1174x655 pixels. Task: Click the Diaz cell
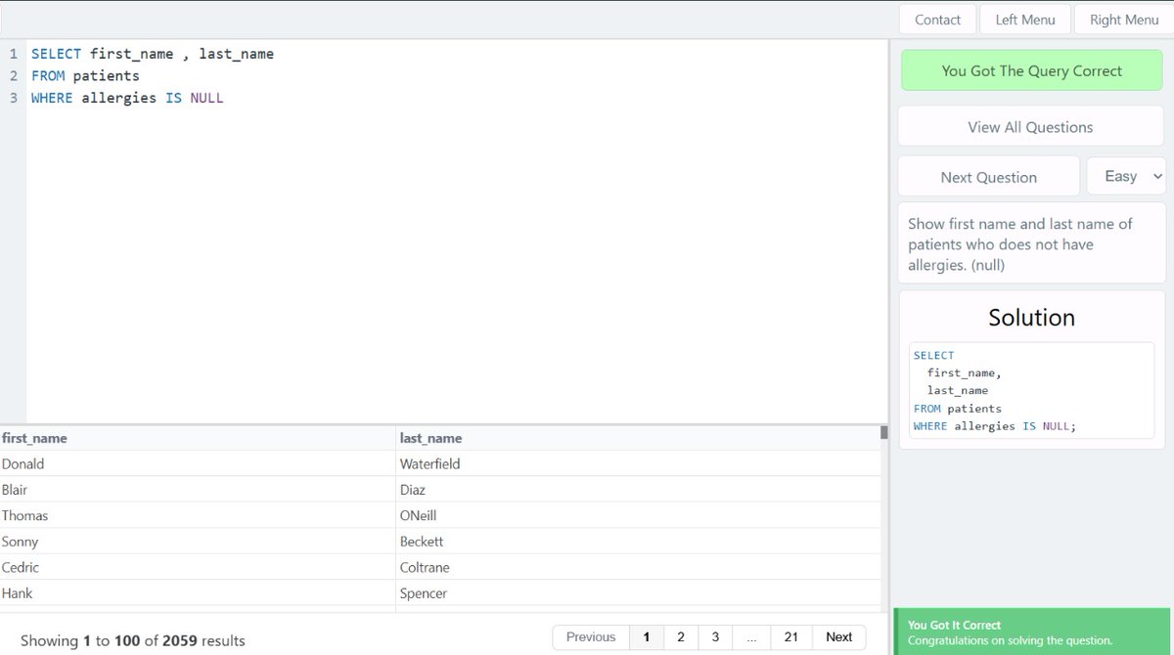[638, 489]
